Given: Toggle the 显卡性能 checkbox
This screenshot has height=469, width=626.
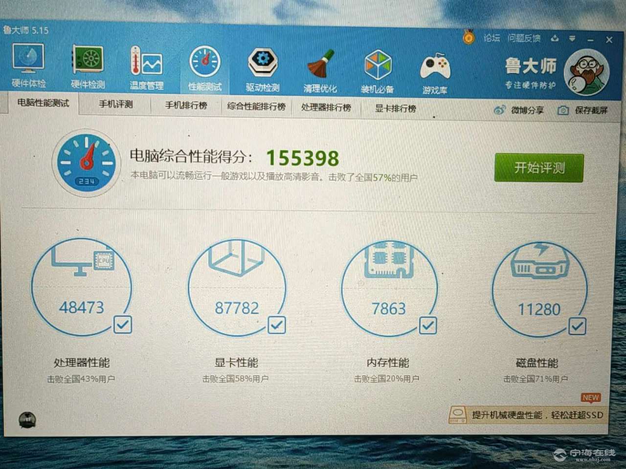Looking at the screenshot, I should click(276, 325).
